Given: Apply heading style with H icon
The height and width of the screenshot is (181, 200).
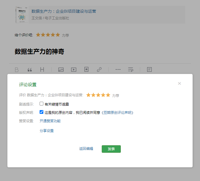Looking at the screenshot, I should click(x=42, y=69).
